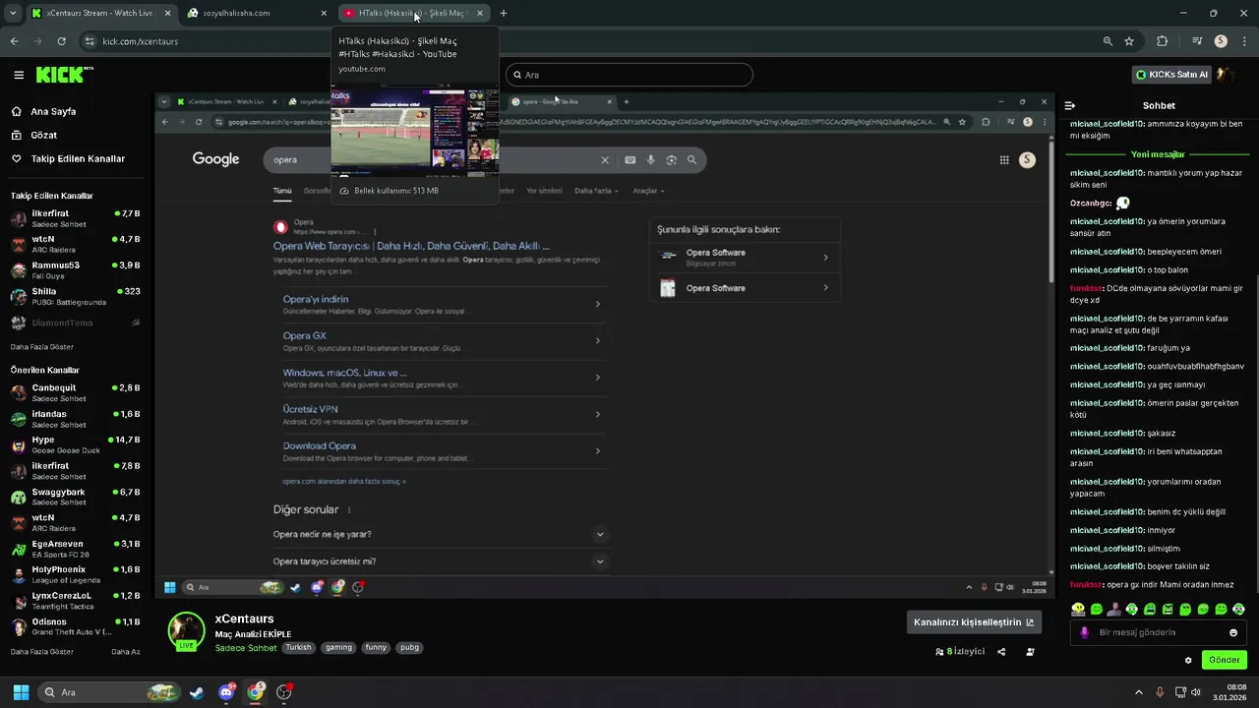Click the Bir mesaj gönderin chat input
Viewport: 1259px width, 708px height.
1159,632
